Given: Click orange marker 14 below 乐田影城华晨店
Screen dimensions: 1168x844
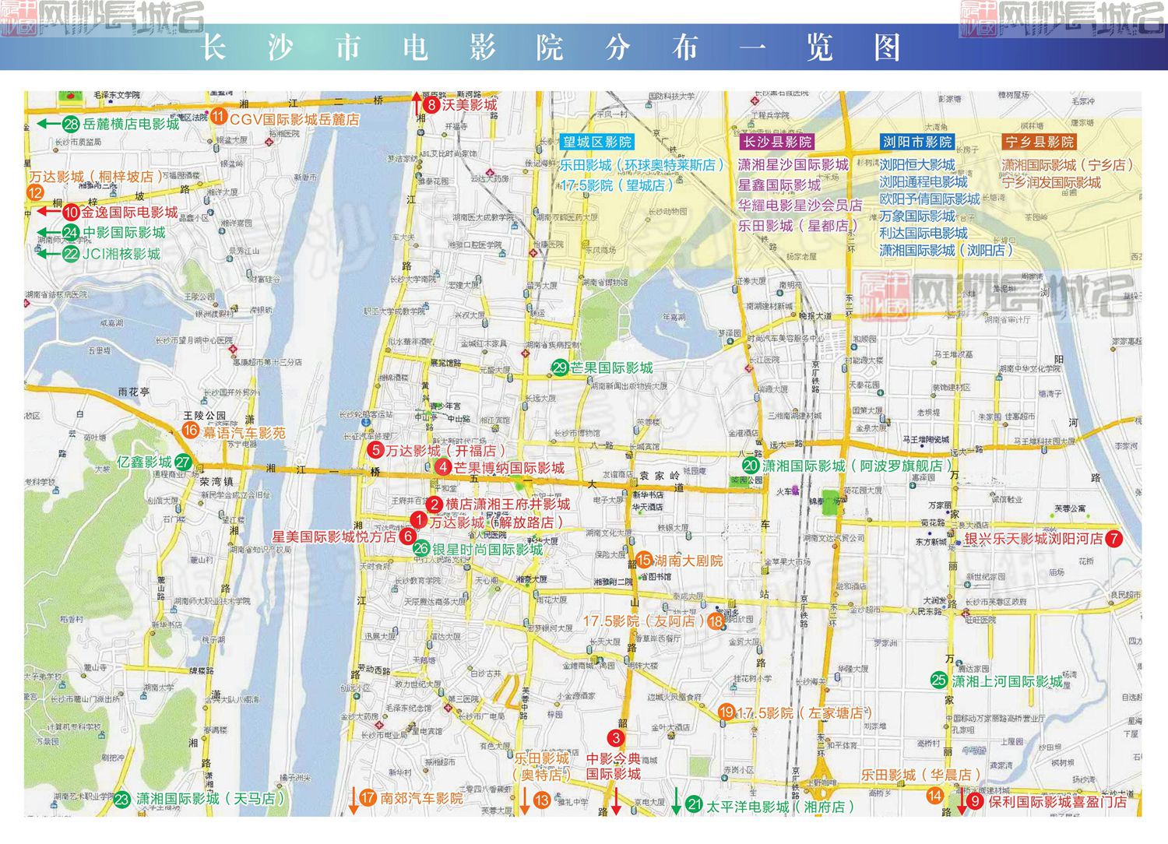Looking at the screenshot, I should (x=935, y=796).
